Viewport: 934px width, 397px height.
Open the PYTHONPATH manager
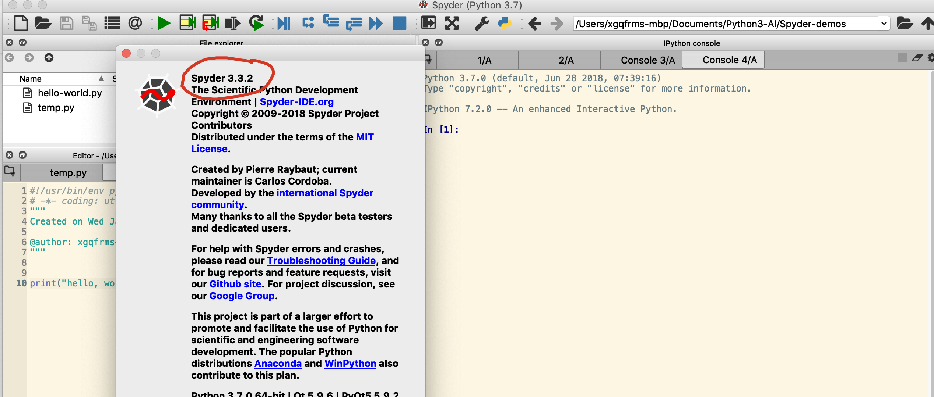505,23
